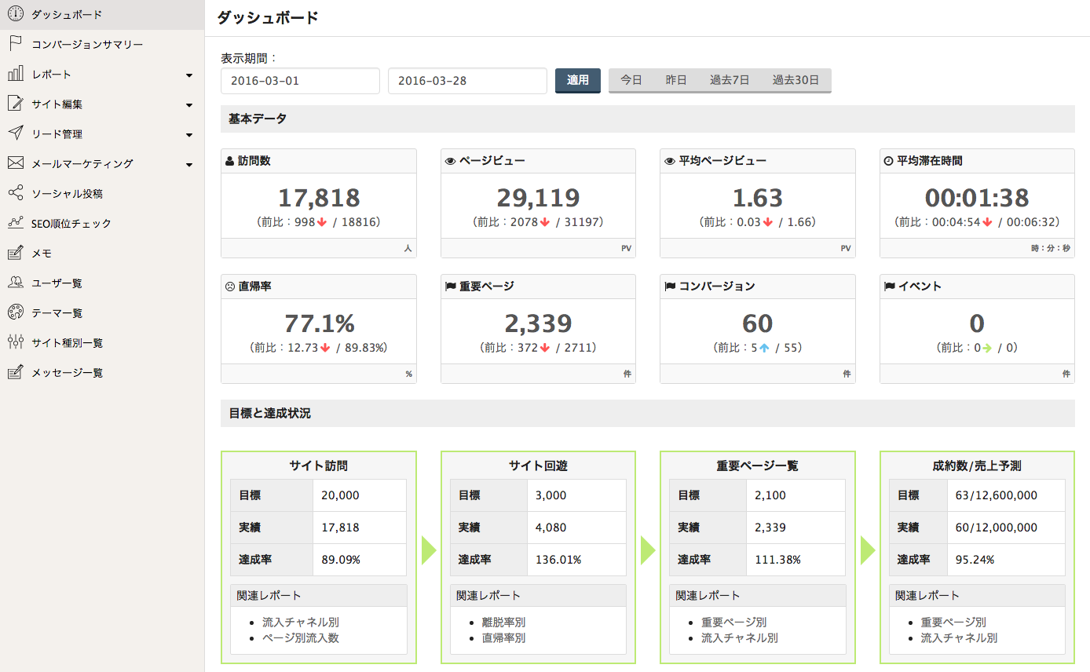Screen dimensions: 1090x672
Task: Click the palette icon for テーマ一覧
Action: pyautogui.click(x=15, y=312)
